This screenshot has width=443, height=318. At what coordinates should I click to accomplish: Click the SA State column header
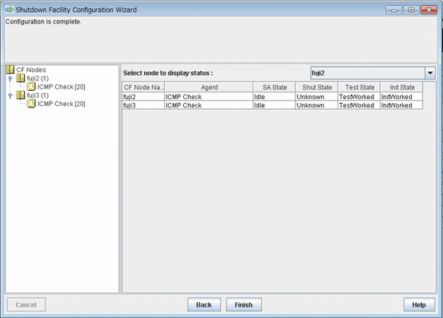tap(274, 87)
